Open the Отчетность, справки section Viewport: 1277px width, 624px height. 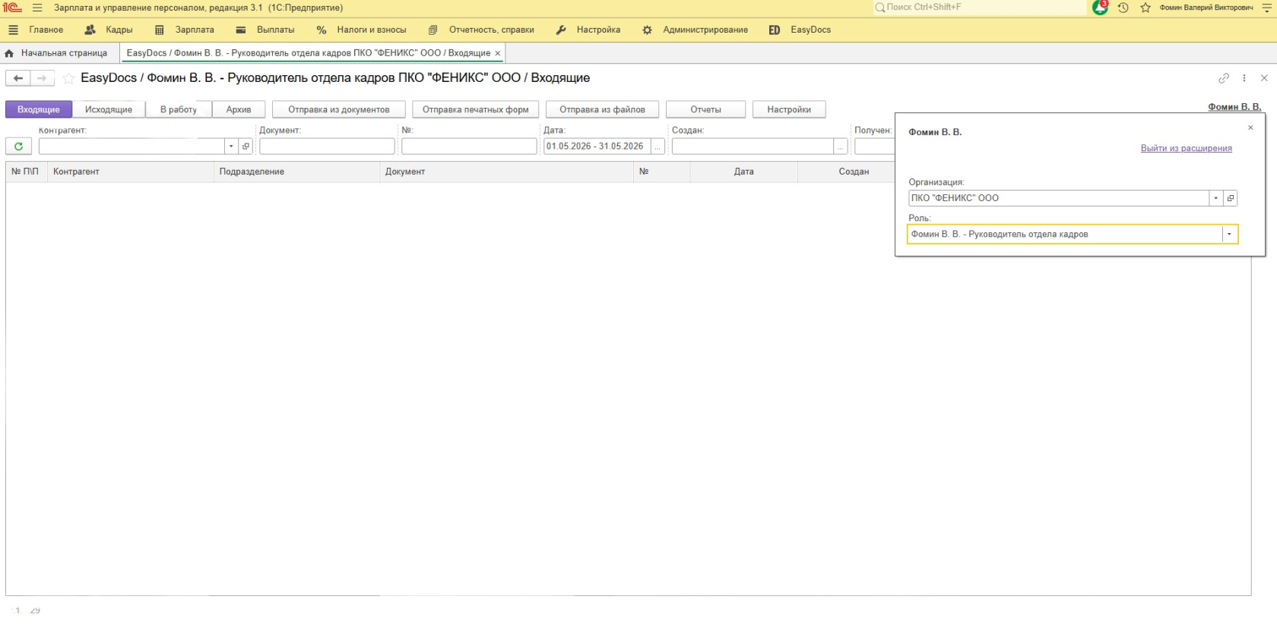[x=492, y=30]
